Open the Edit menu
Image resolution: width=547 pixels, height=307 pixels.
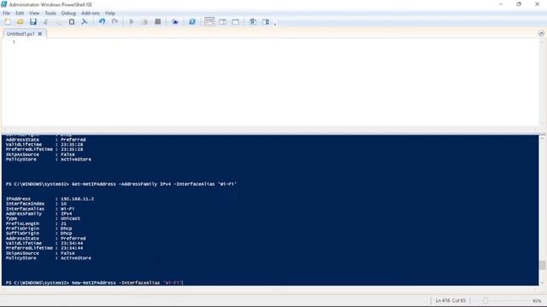tap(20, 13)
